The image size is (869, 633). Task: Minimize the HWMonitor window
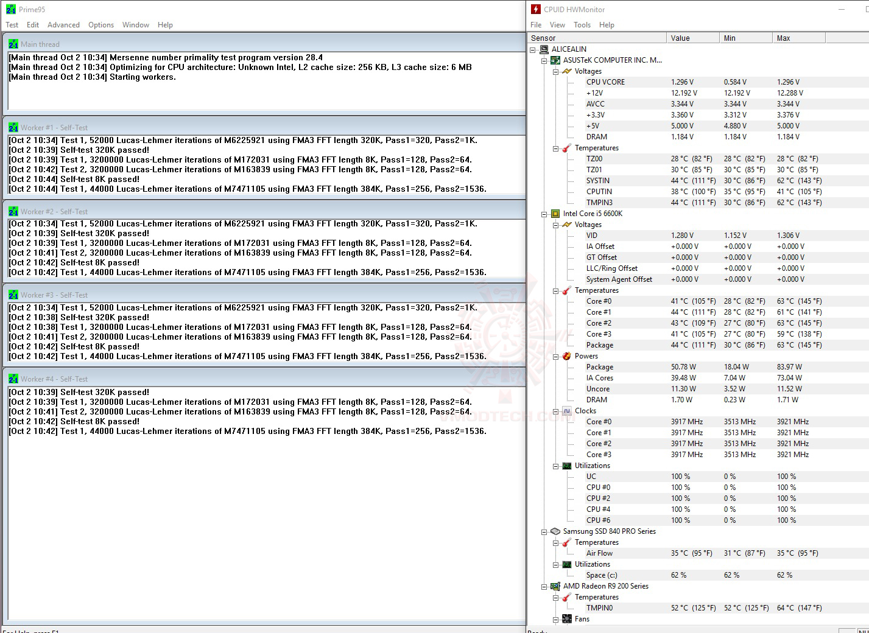tap(842, 9)
